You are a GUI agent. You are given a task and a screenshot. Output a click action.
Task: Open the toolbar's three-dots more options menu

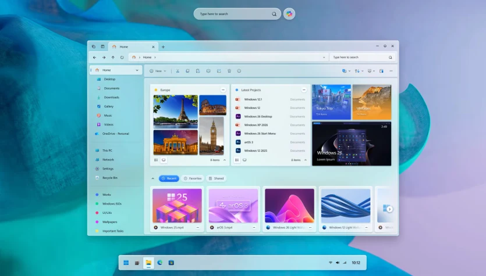point(391,71)
